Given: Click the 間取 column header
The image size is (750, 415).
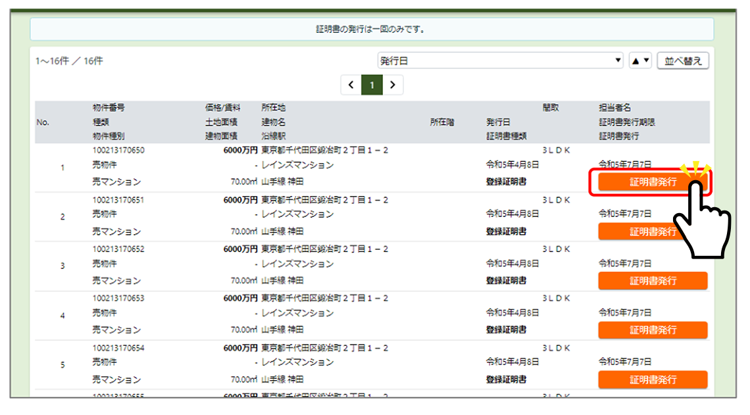Looking at the screenshot, I should [551, 108].
